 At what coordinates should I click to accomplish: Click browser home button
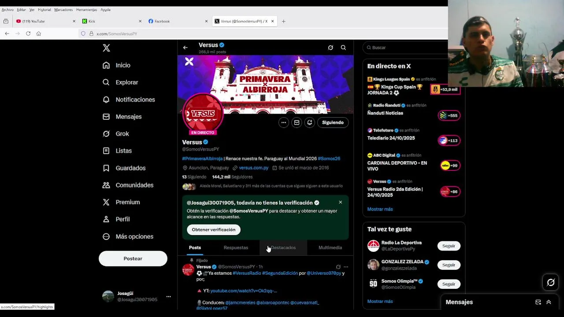[39, 33]
